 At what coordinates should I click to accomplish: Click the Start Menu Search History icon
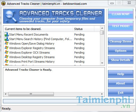(x=7, y=39)
